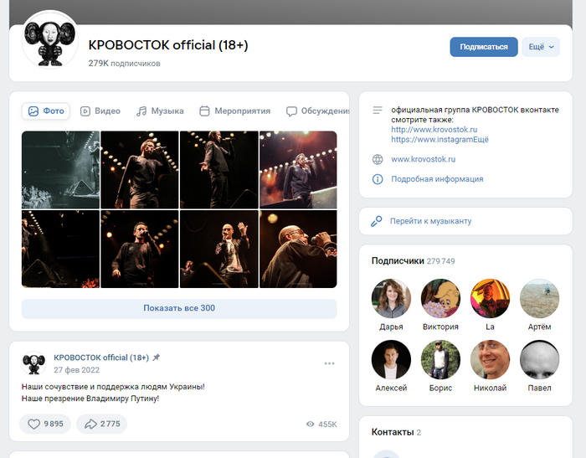
Task: Open subscriber Павел's avatar
Action: pos(539,360)
